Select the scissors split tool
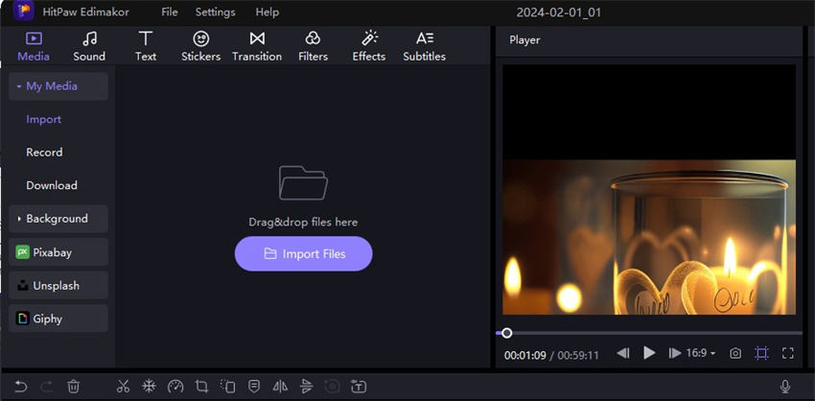The width and height of the screenshot is (815, 401). [x=123, y=386]
